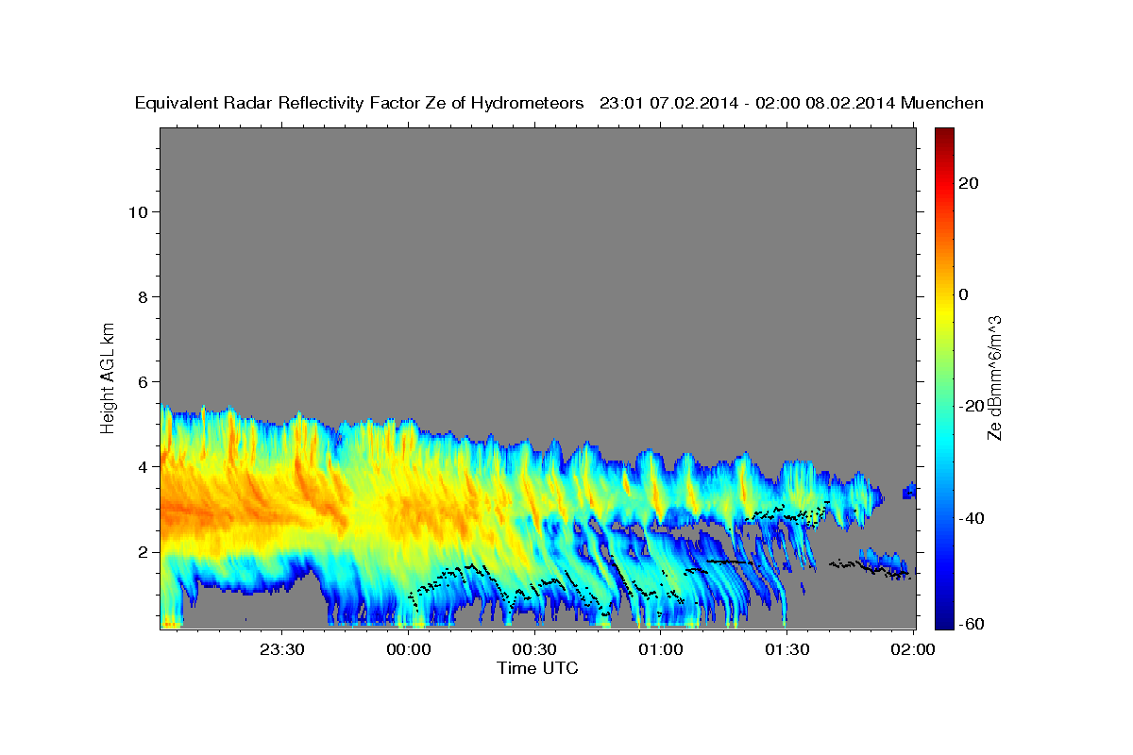Click the 01:00 time tick label
Image resolution: width=1133 pixels, height=755 pixels.
(661, 649)
